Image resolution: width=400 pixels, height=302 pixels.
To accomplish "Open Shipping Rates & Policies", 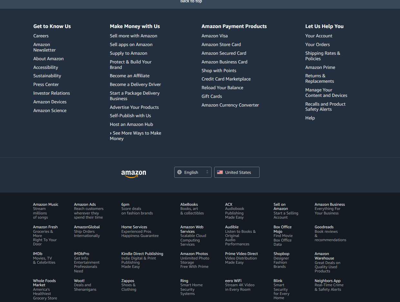I will [x=323, y=56].
